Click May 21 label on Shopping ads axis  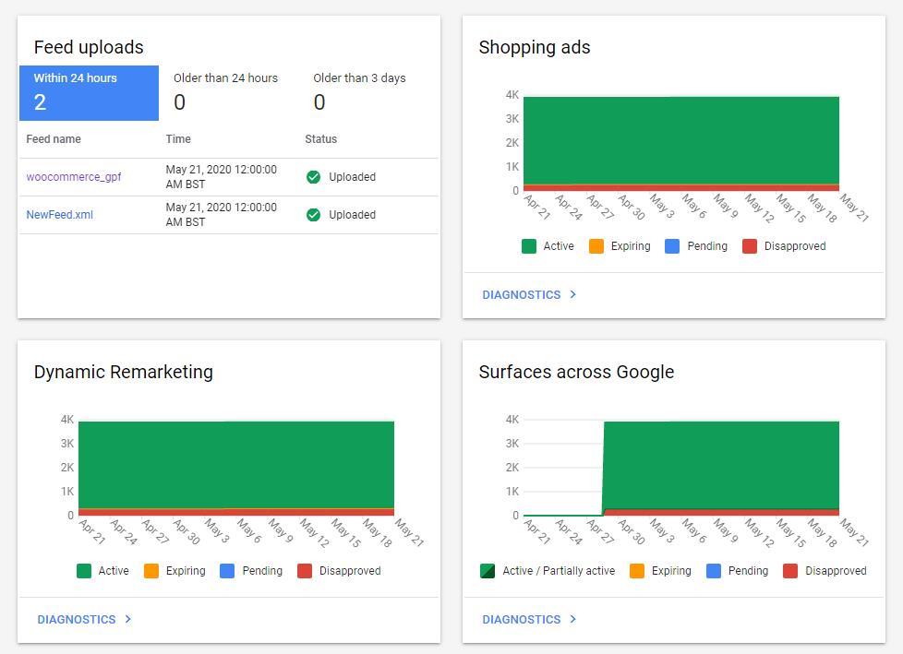853,208
